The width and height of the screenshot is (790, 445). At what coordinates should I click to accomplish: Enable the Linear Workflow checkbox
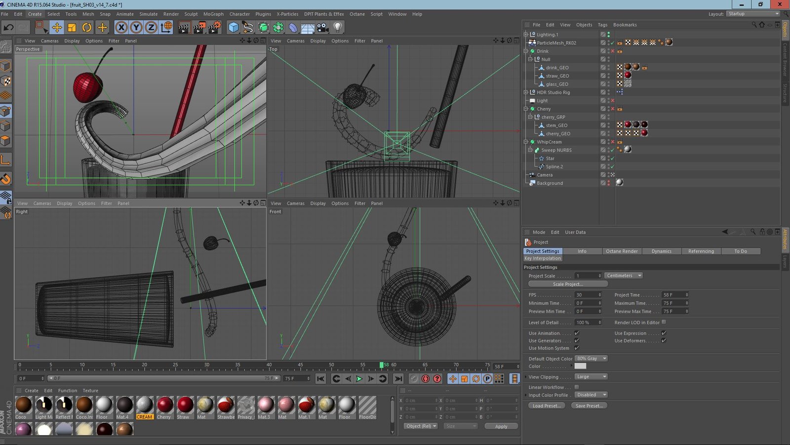577,387
